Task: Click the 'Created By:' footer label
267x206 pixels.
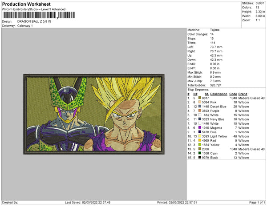Action: point(10,202)
